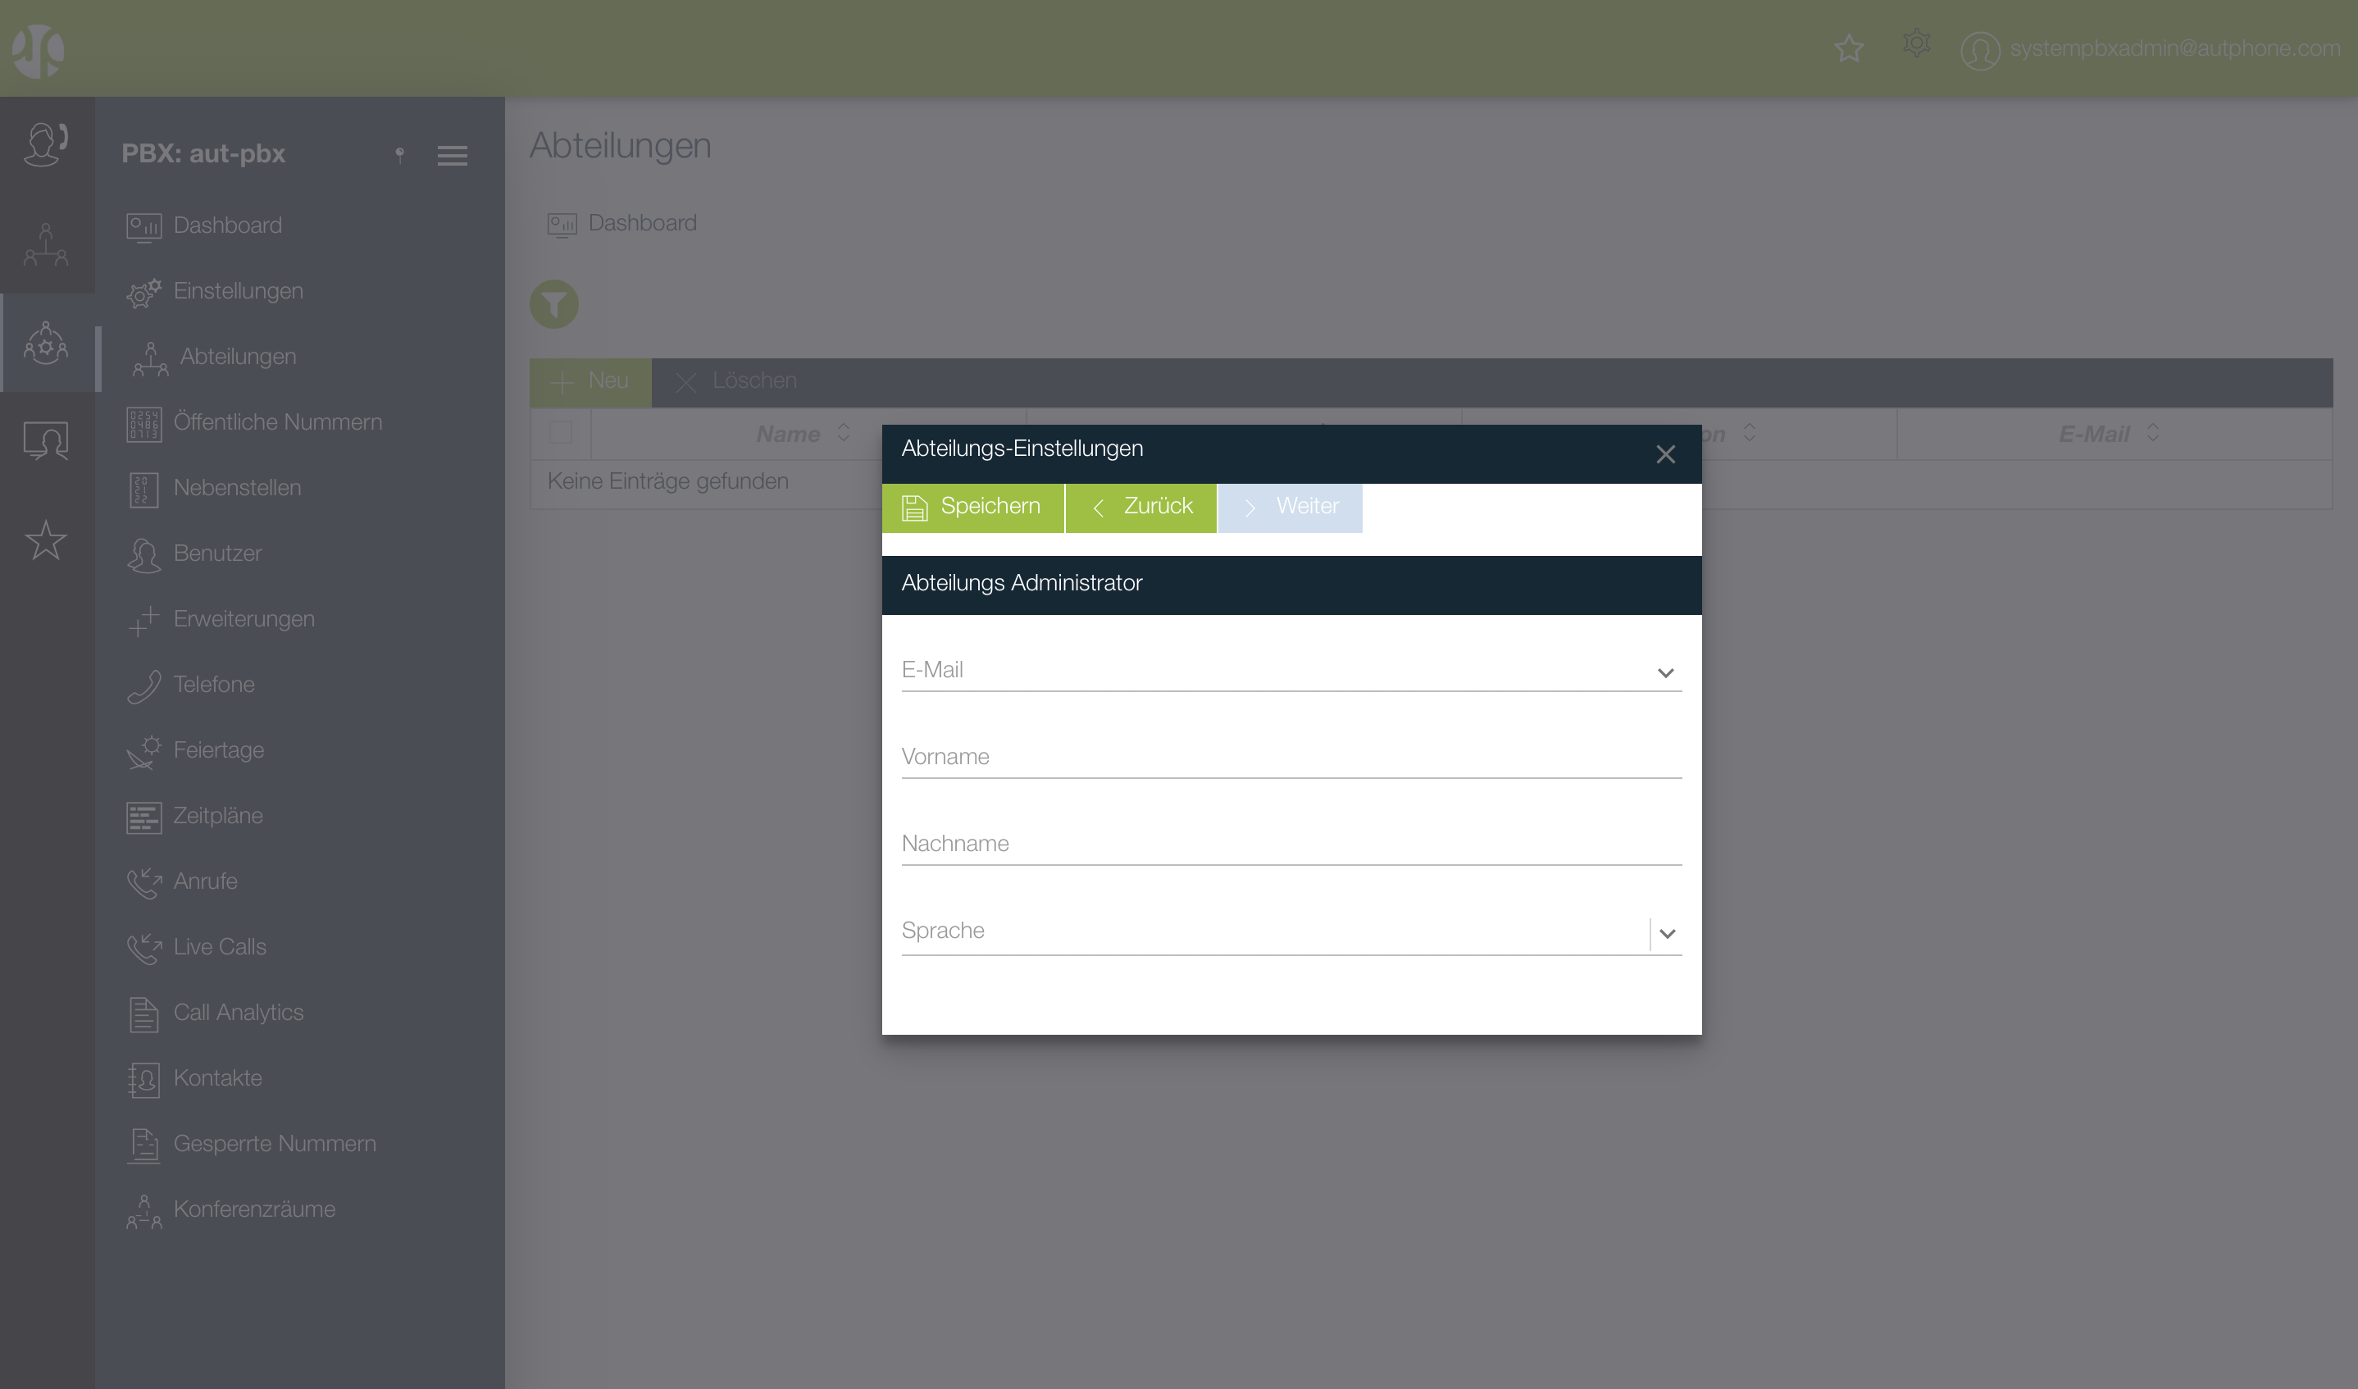This screenshot has height=1389, width=2358.
Task: Click the star icon in left rail
Action: [46, 540]
